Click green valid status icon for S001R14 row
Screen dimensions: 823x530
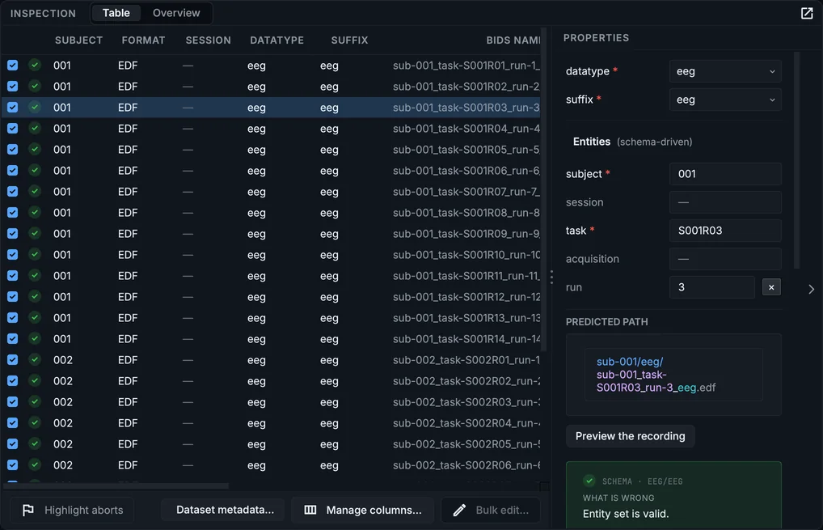click(x=35, y=339)
